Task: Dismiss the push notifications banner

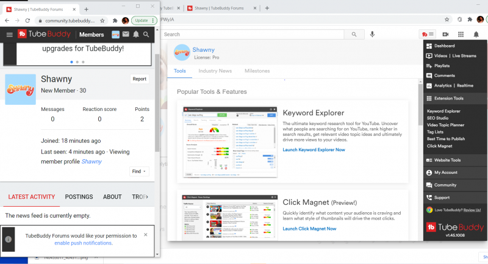Action: click(145, 234)
